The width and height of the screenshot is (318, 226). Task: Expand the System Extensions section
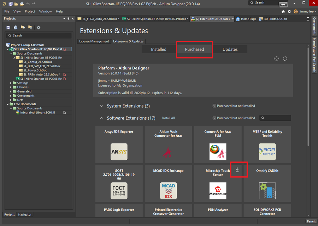tap(102, 106)
